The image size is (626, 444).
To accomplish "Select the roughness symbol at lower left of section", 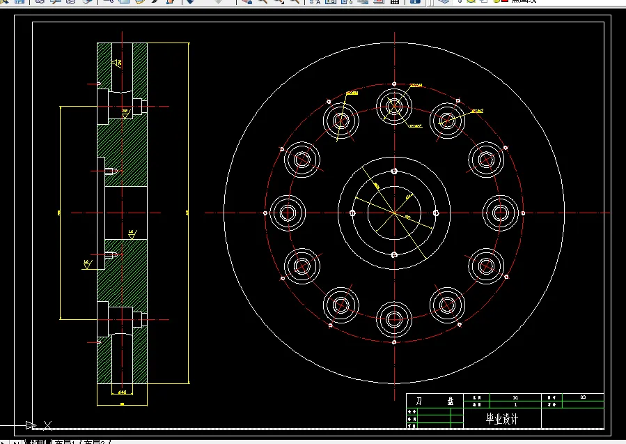I will click(x=88, y=265).
